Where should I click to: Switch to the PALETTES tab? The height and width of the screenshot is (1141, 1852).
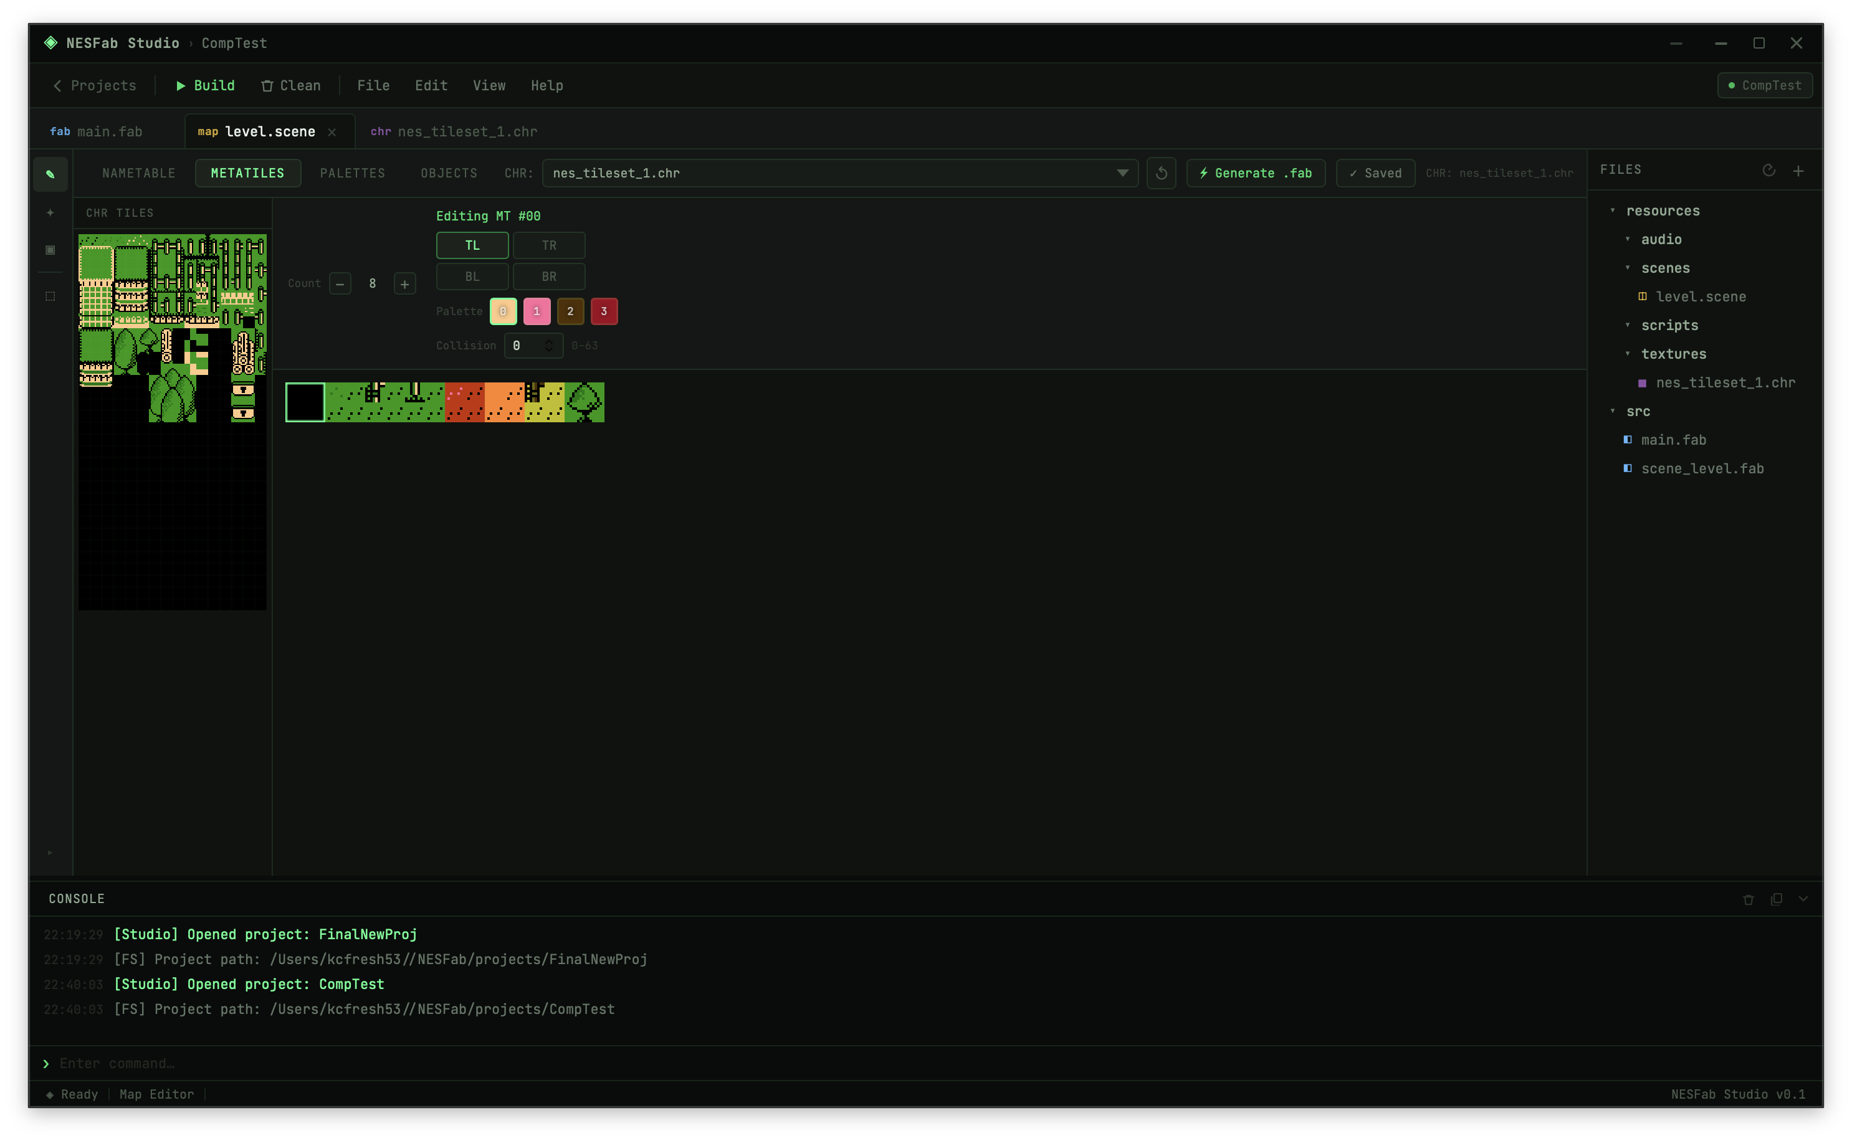point(353,174)
